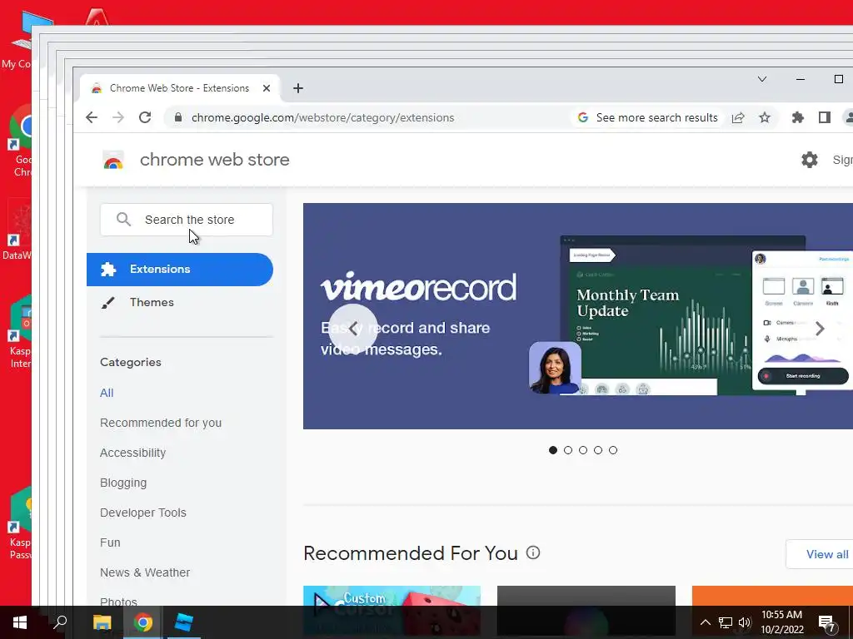Screen dimensions: 853x639
Task: Open the action center notifications icon
Action: [827, 622]
